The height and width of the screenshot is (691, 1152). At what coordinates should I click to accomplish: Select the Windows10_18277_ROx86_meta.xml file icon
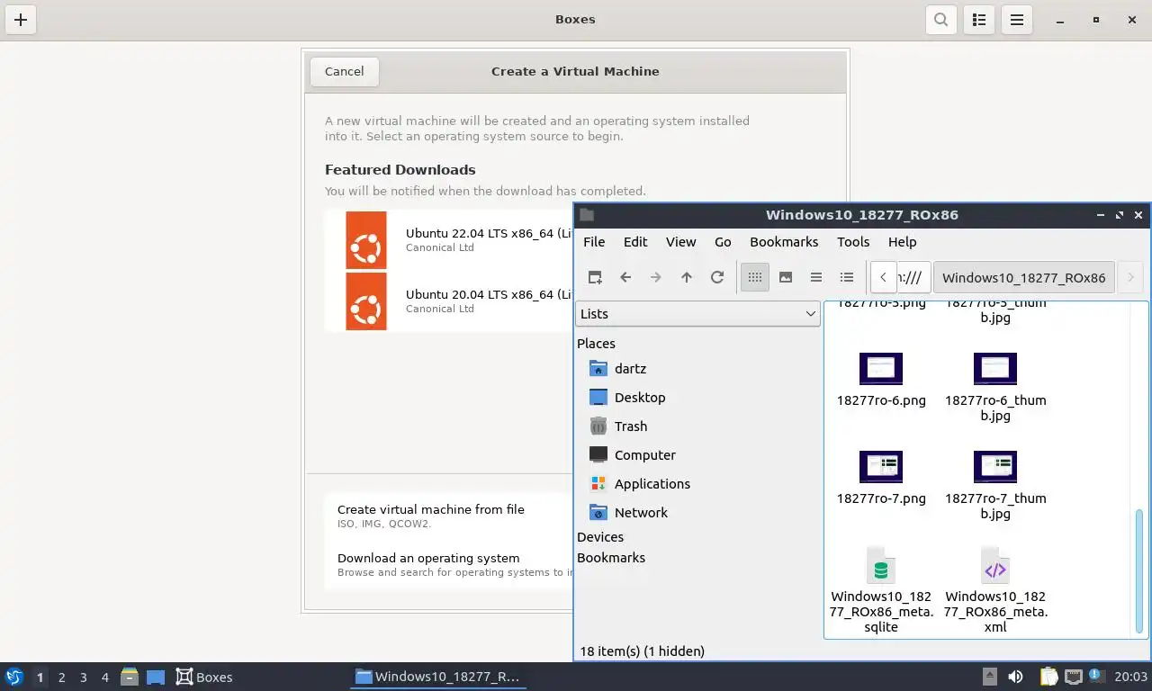coord(995,566)
